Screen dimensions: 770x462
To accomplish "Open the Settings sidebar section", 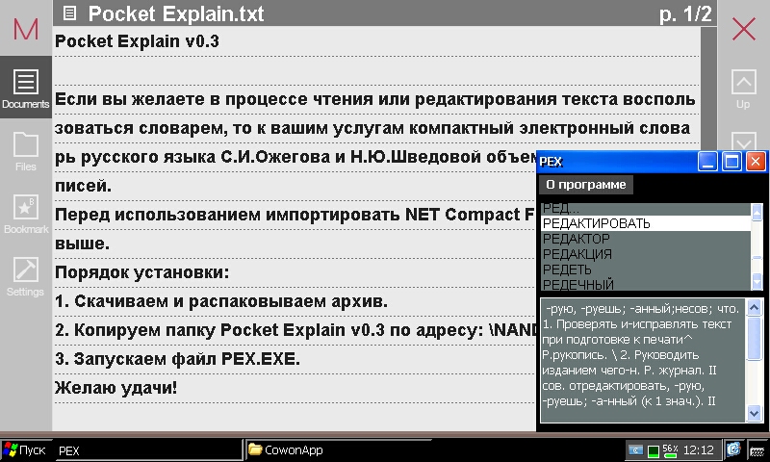I will point(26,276).
